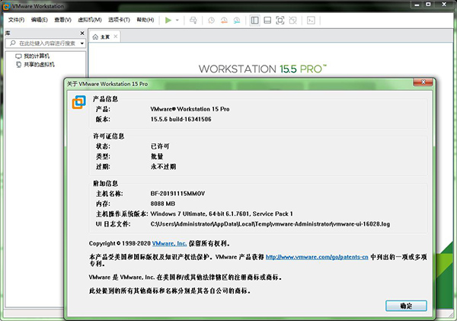
Task: Click the 永不过期 expiration value
Action: [x=163, y=167]
